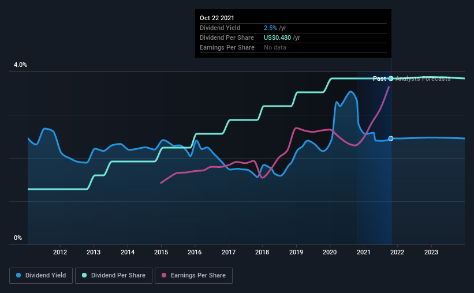Click the Past label on the chart
Viewport: 474px width, 293px height.
pyautogui.click(x=379, y=78)
